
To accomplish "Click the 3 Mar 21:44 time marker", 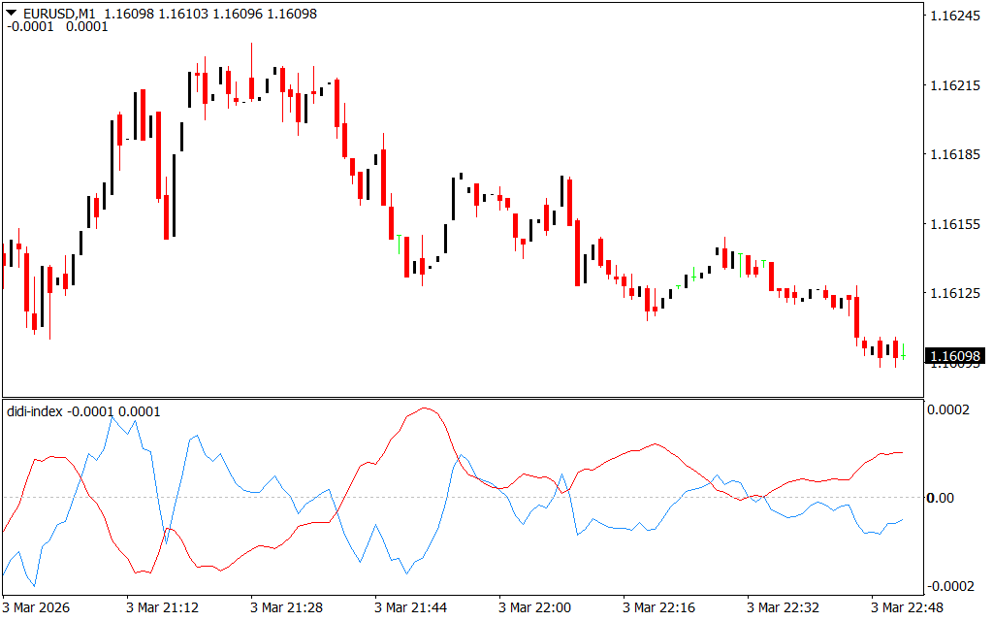I will (410, 607).
